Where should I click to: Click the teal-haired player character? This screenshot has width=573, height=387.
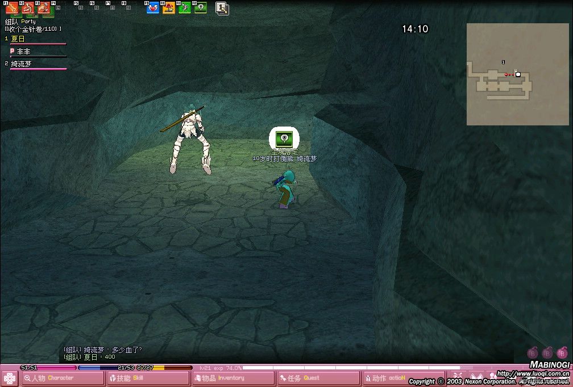285,188
